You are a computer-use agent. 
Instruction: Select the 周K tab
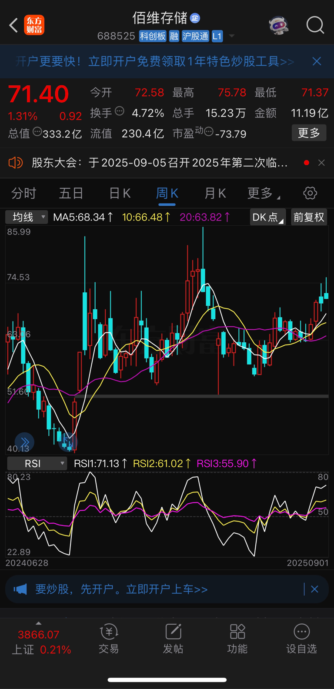pos(167,193)
